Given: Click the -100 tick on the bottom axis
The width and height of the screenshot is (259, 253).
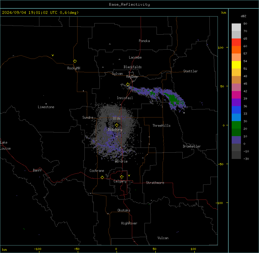Looking at the screenshot, I should (x=38, y=249).
